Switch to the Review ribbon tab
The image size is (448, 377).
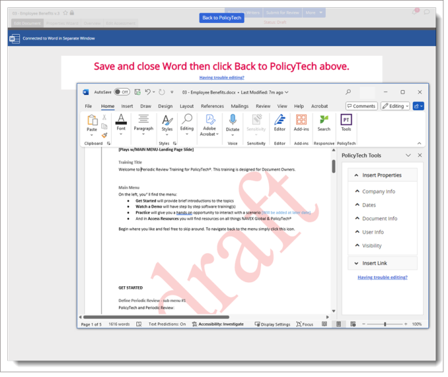pyautogui.click(x=263, y=106)
